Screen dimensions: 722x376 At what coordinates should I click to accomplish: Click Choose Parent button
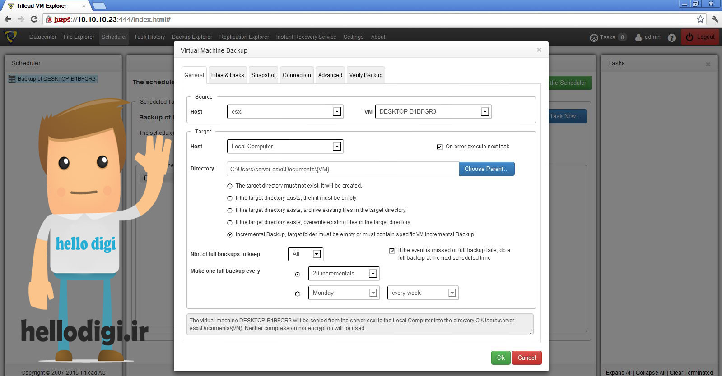click(487, 169)
